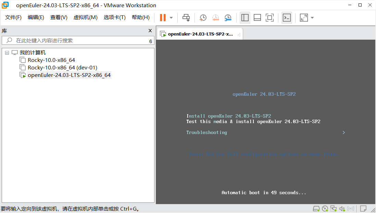Viewport: 376px width, 213px height.
Task: Open the 选项卡(T) menu
Action: 115,17
